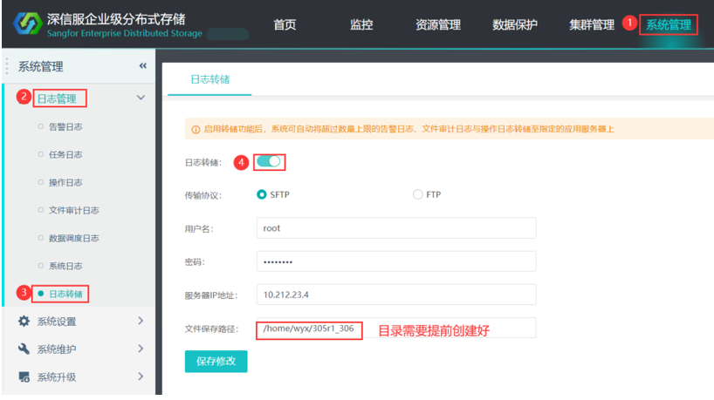Expand the 系统设置 submenu arrow
Viewport: 714px width, 400px height.
coord(141,321)
